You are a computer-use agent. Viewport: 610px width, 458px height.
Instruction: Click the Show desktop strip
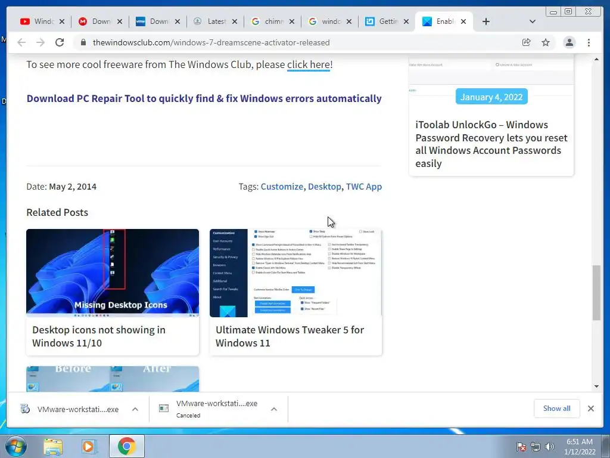click(x=606, y=446)
